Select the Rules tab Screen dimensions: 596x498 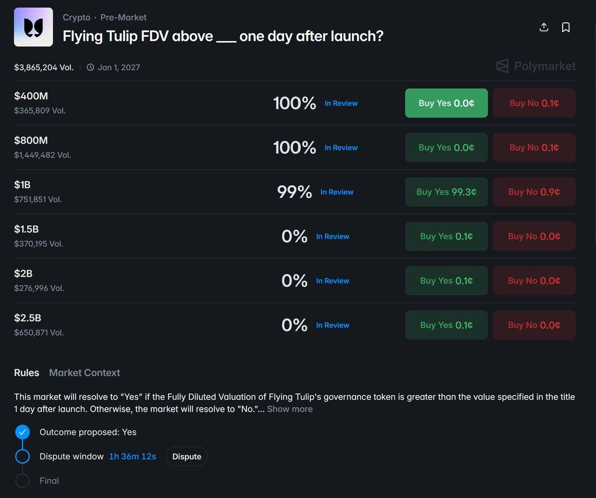pyautogui.click(x=26, y=373)
